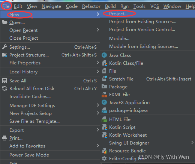Click the FXML File icon
Screen dimensions: 195x164
104,94
